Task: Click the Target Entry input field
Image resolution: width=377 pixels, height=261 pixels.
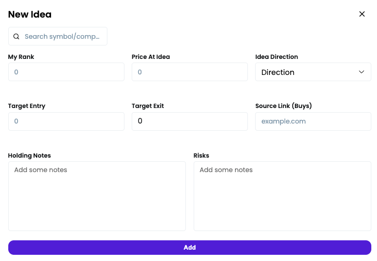Action: (66, 121)
